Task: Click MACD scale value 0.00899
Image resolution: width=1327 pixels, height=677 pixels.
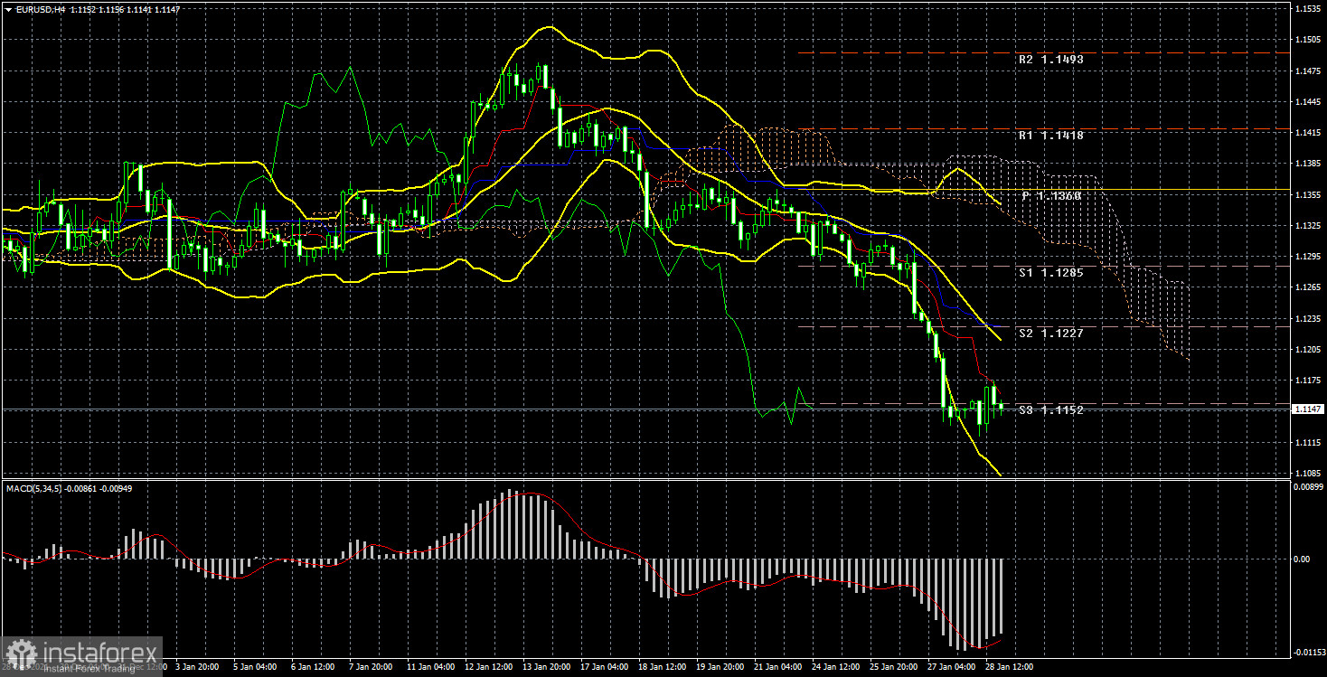Action: coord(1308,486)
